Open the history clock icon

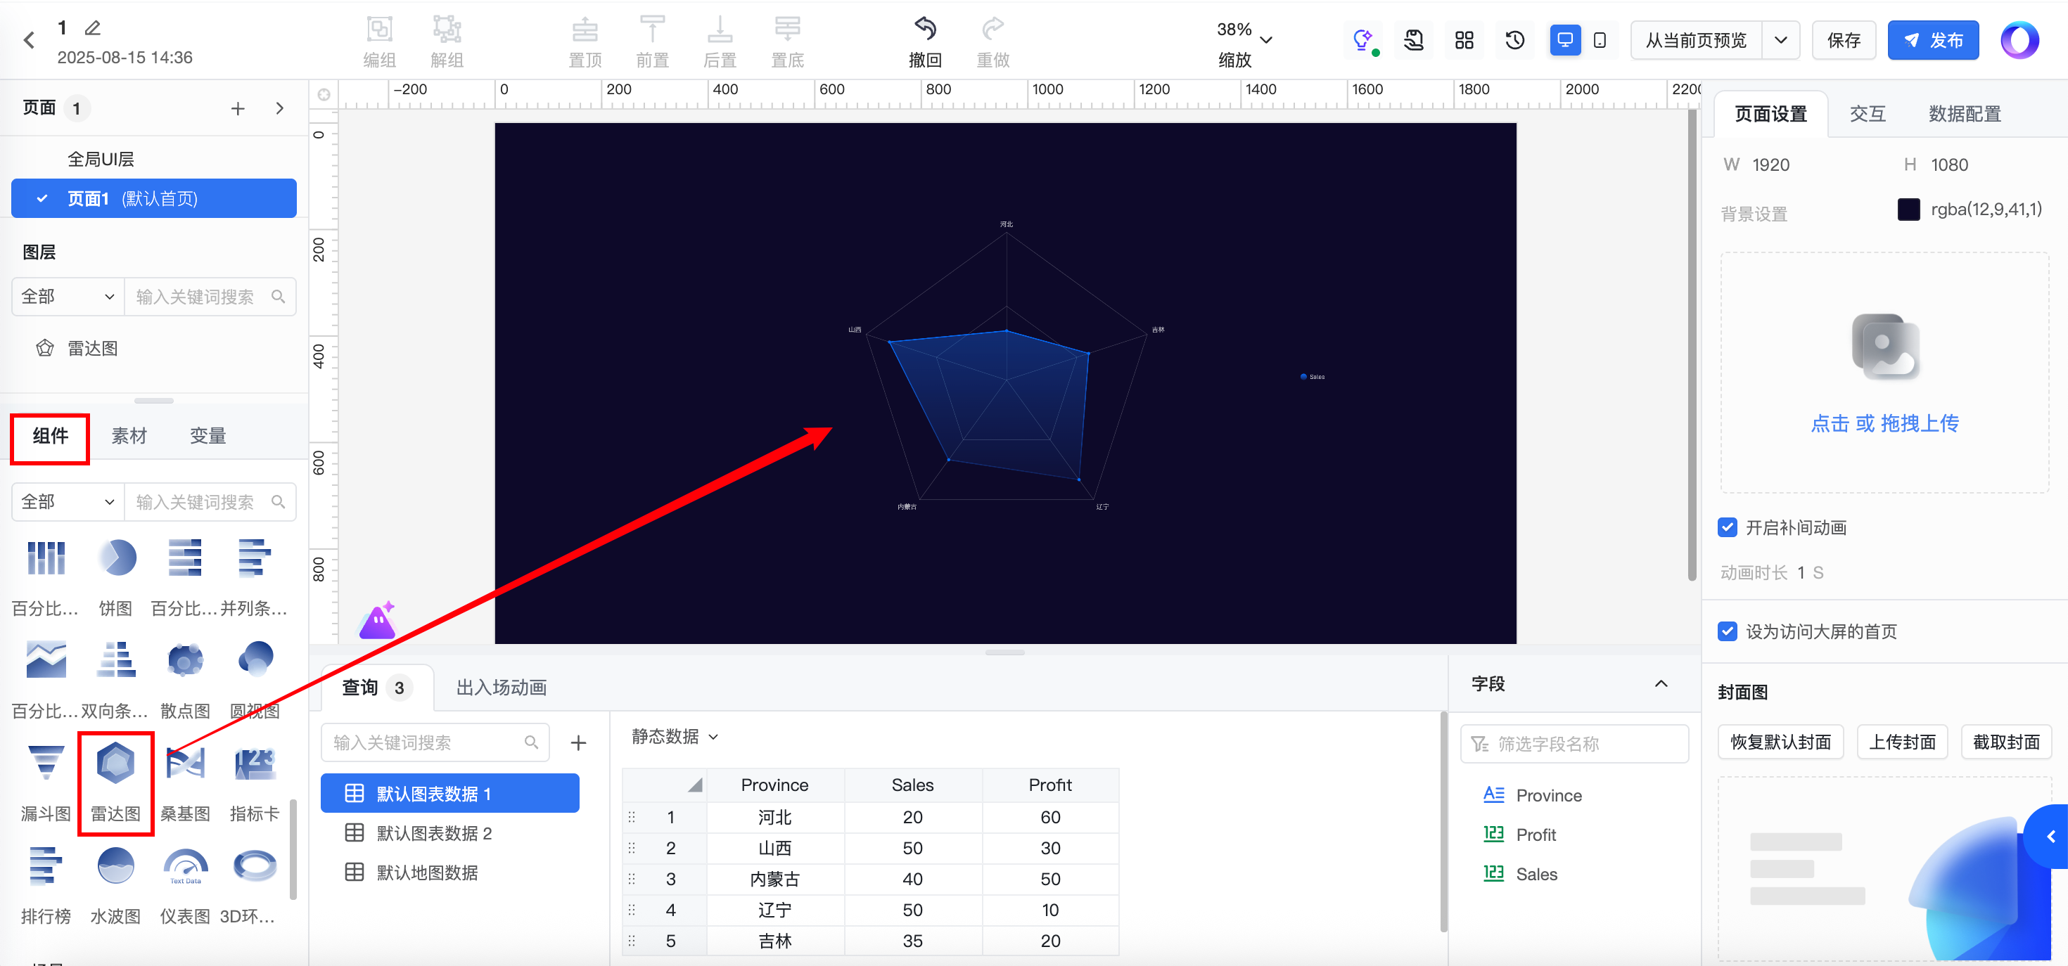(1515, 40)
